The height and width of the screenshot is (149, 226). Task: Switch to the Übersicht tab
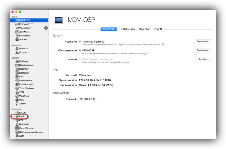tap(108, 29)
